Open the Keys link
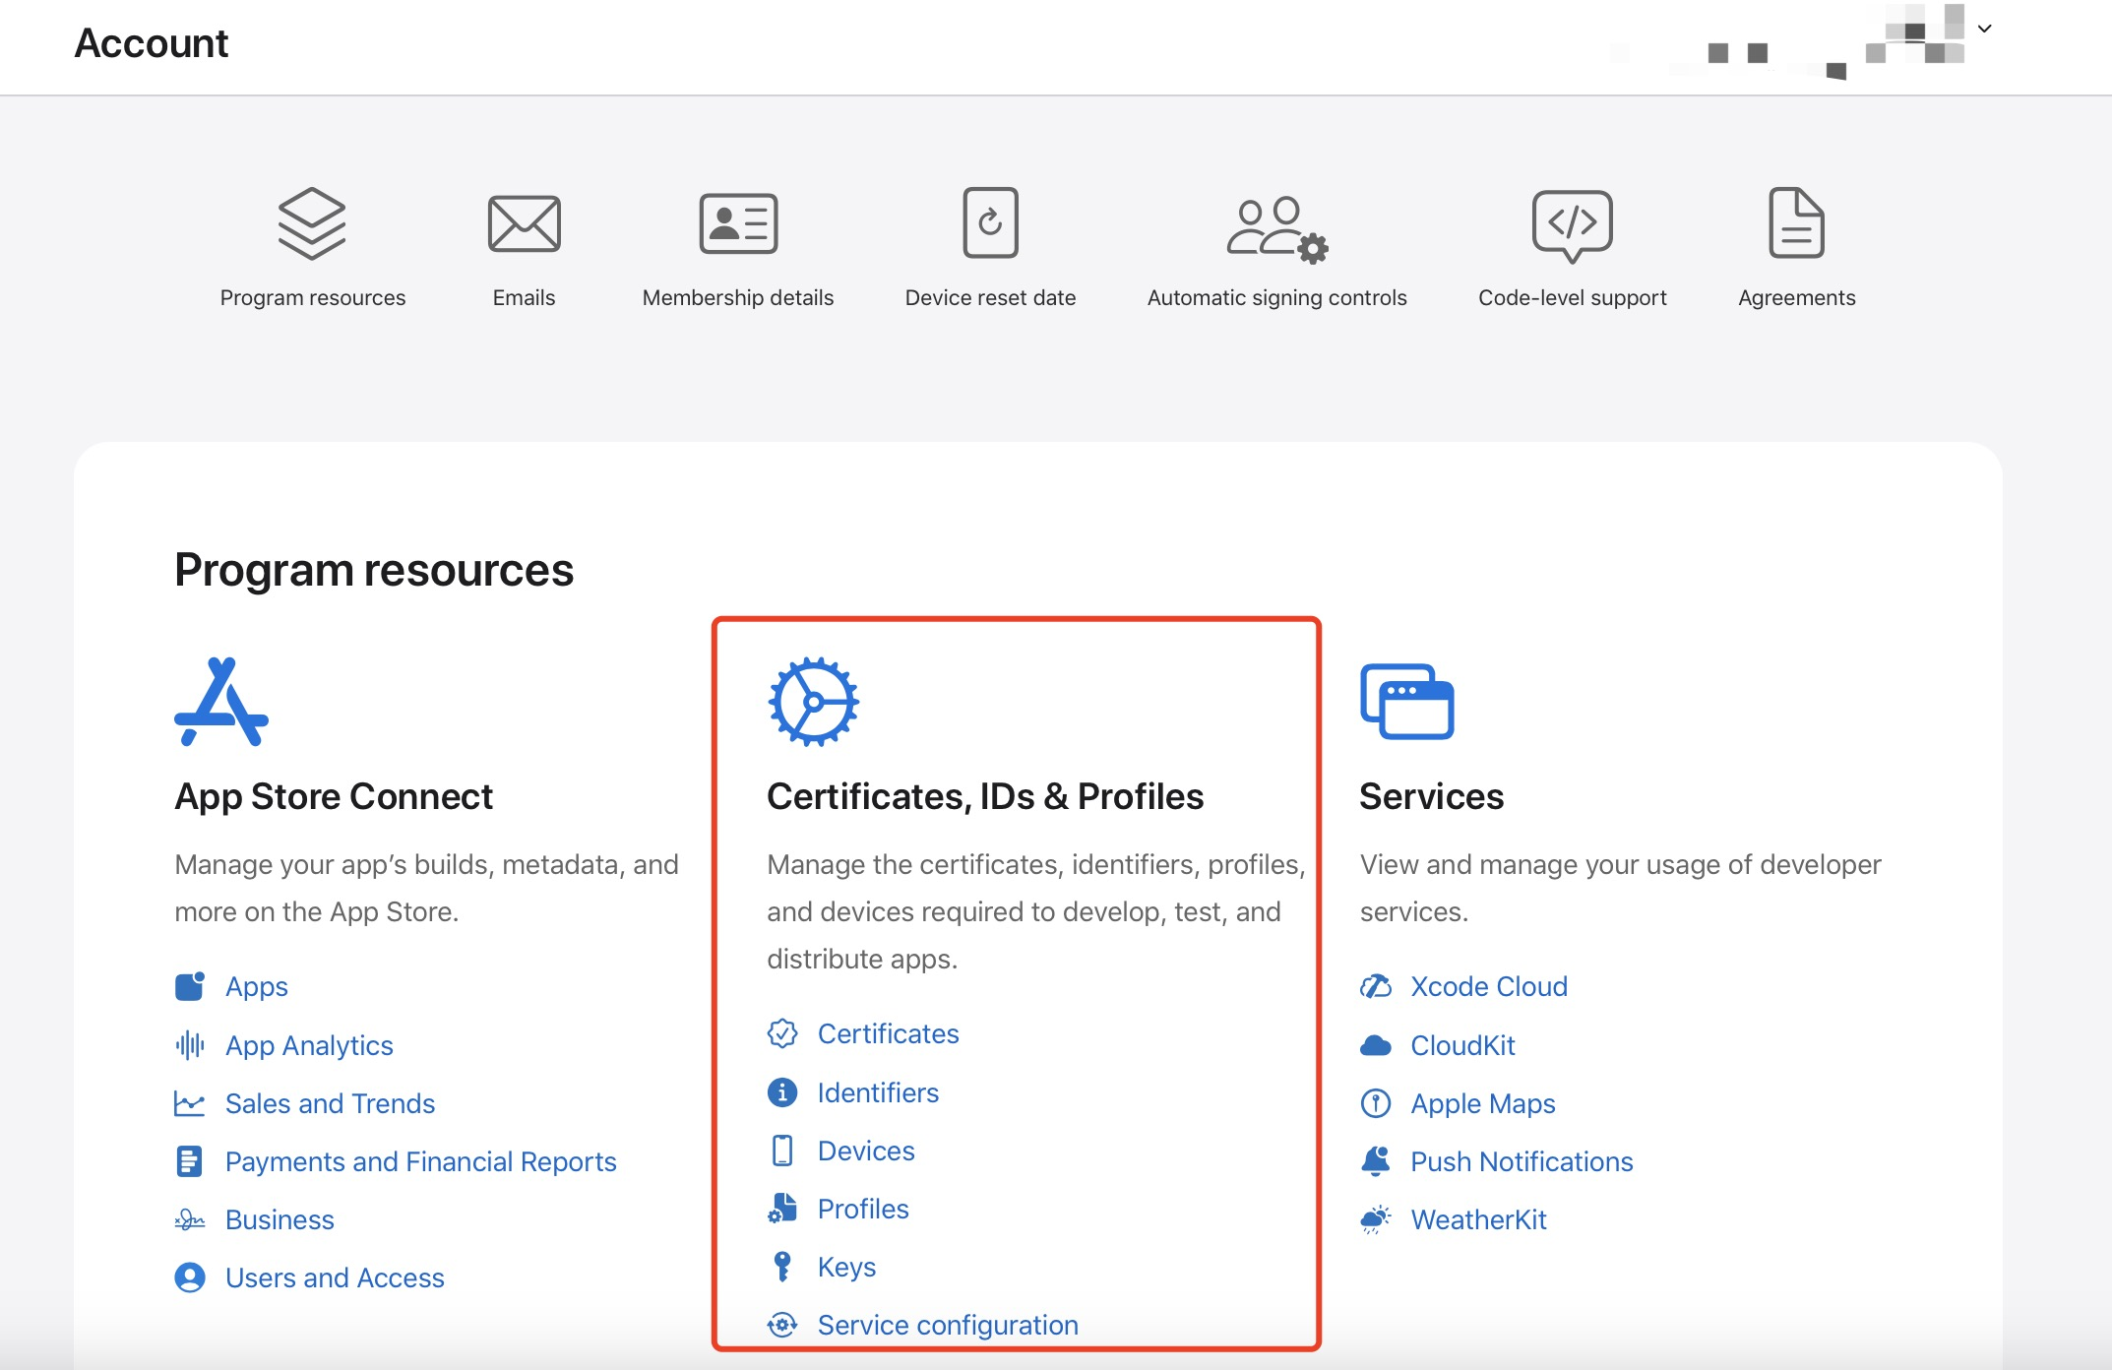This screenshot has height=1370, width=2112. click(846, 1267)
